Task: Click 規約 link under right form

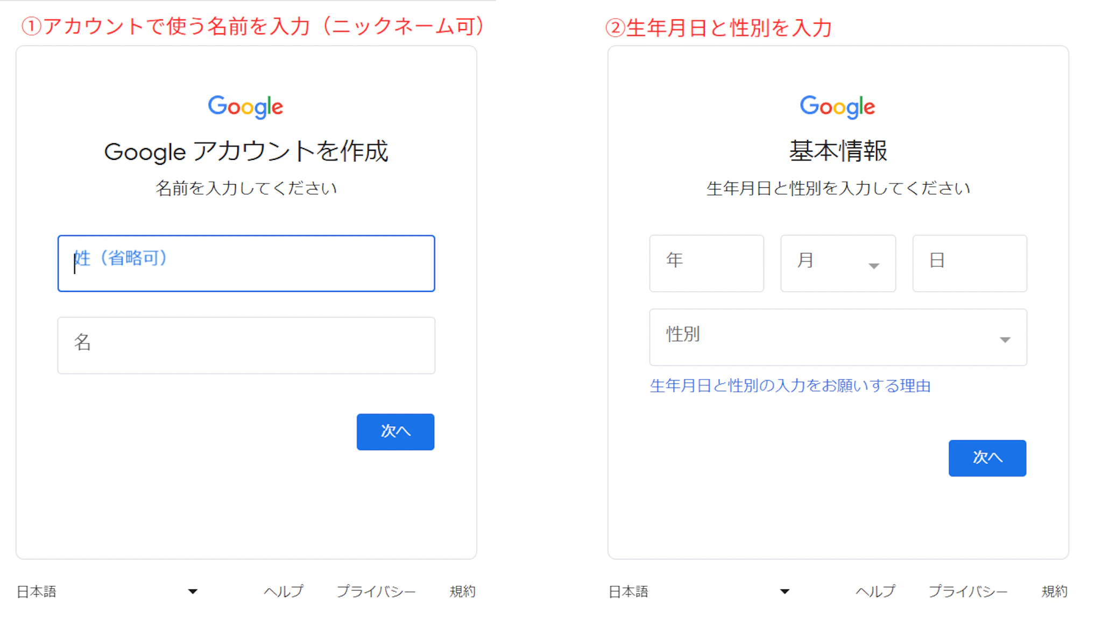Action: point(1055,592)
